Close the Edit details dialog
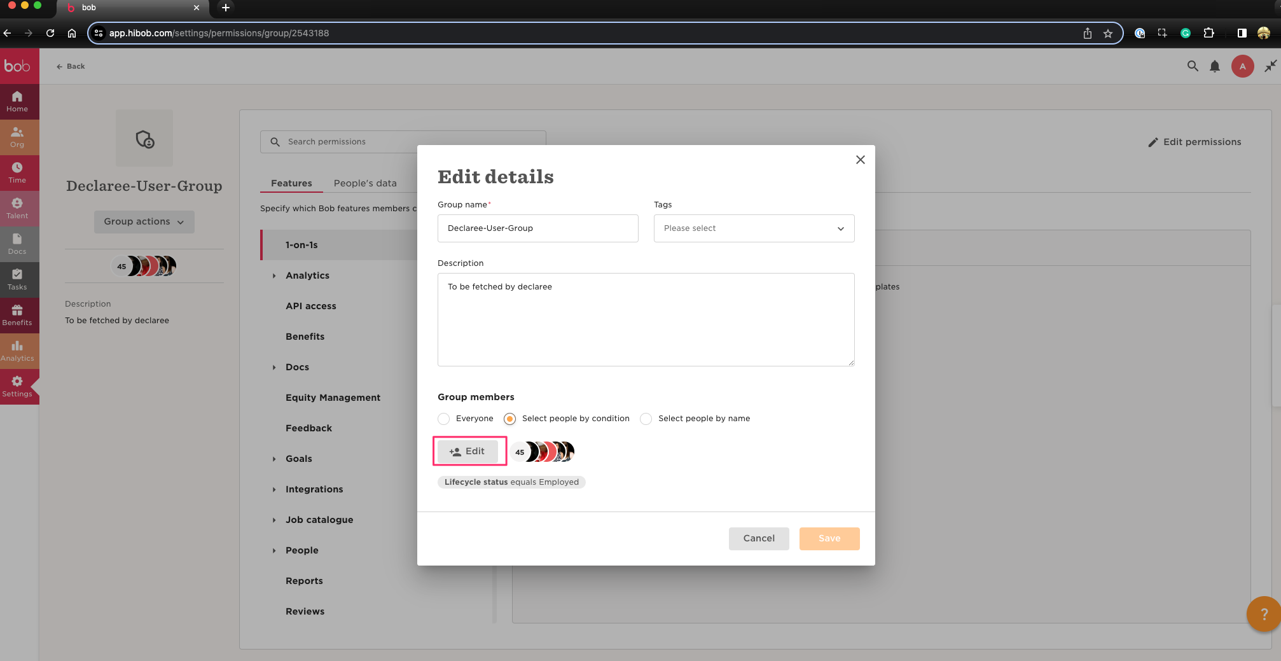The width and height of the screenshot is (1281, 661). click(860, 160)
